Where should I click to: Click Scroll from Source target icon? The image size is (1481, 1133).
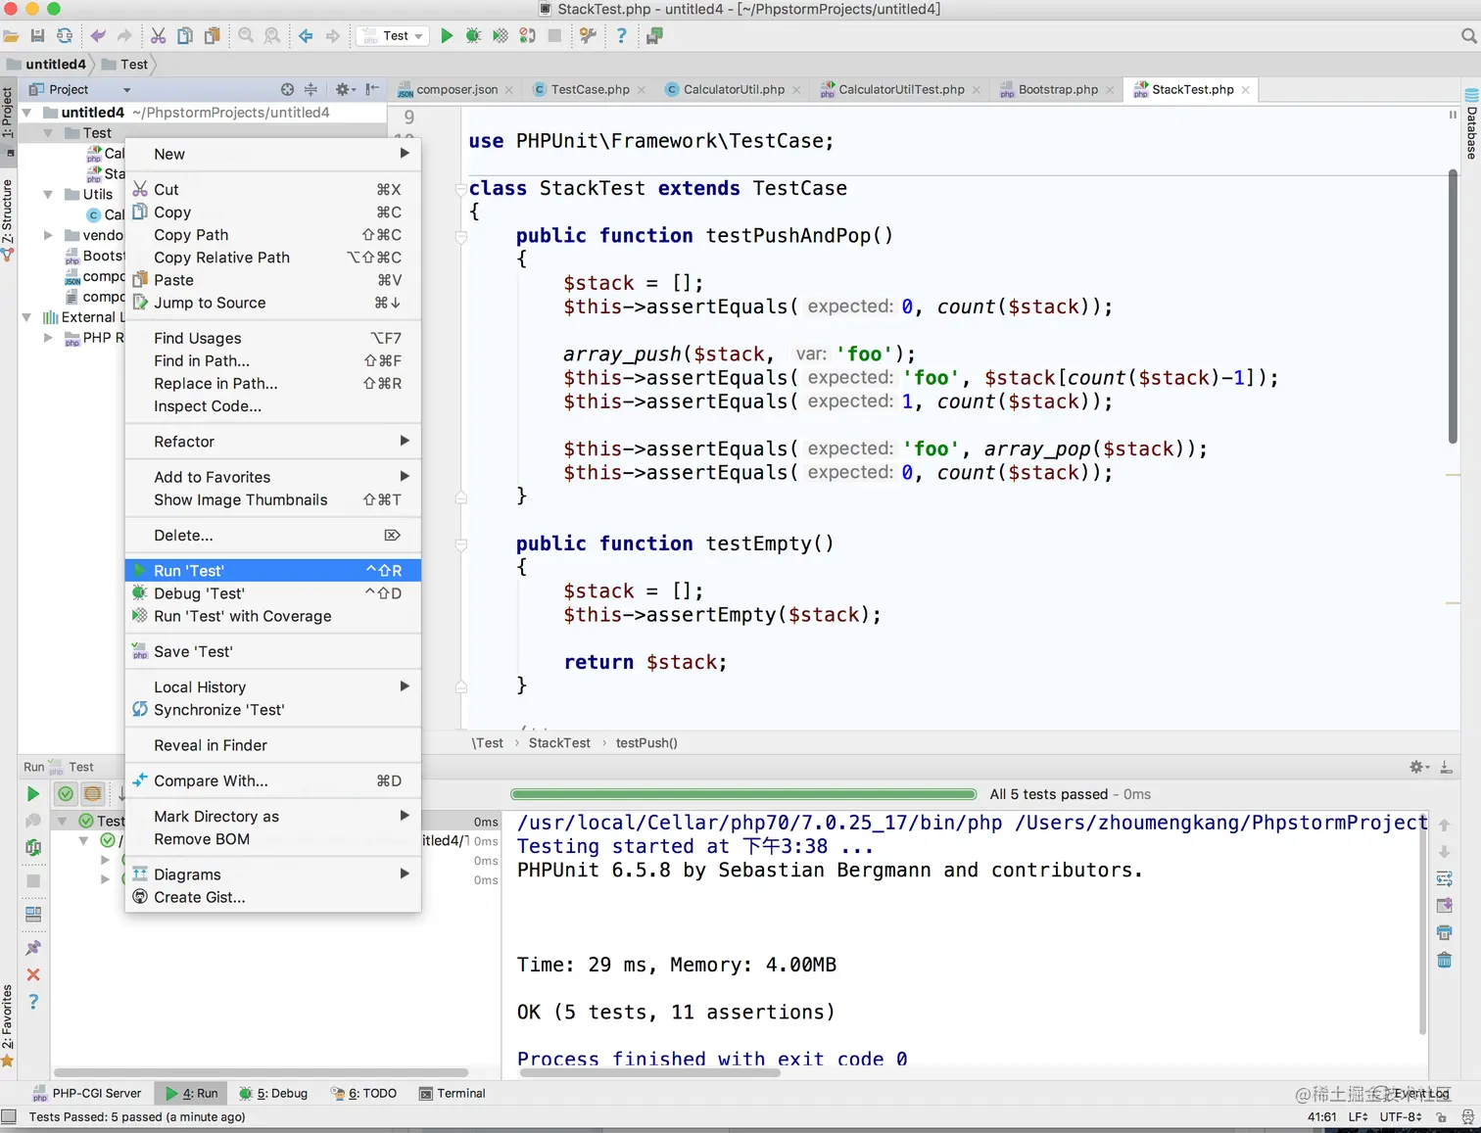(x=287, y=89)
